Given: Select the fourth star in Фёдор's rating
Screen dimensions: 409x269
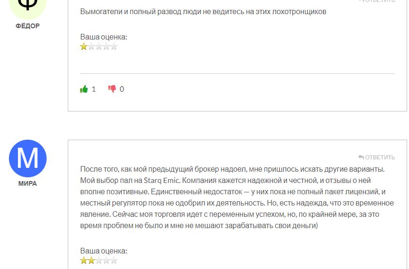Looking at the screenshot, I should pyautogui.click(x=106, y=47).
